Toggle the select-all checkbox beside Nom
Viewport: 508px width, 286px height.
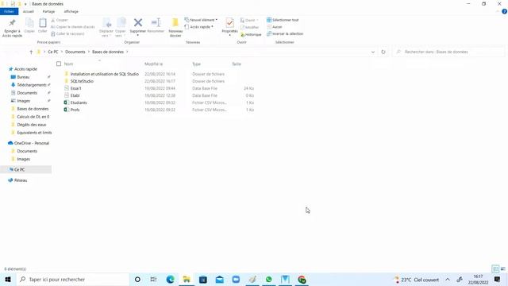click(59, 64)
